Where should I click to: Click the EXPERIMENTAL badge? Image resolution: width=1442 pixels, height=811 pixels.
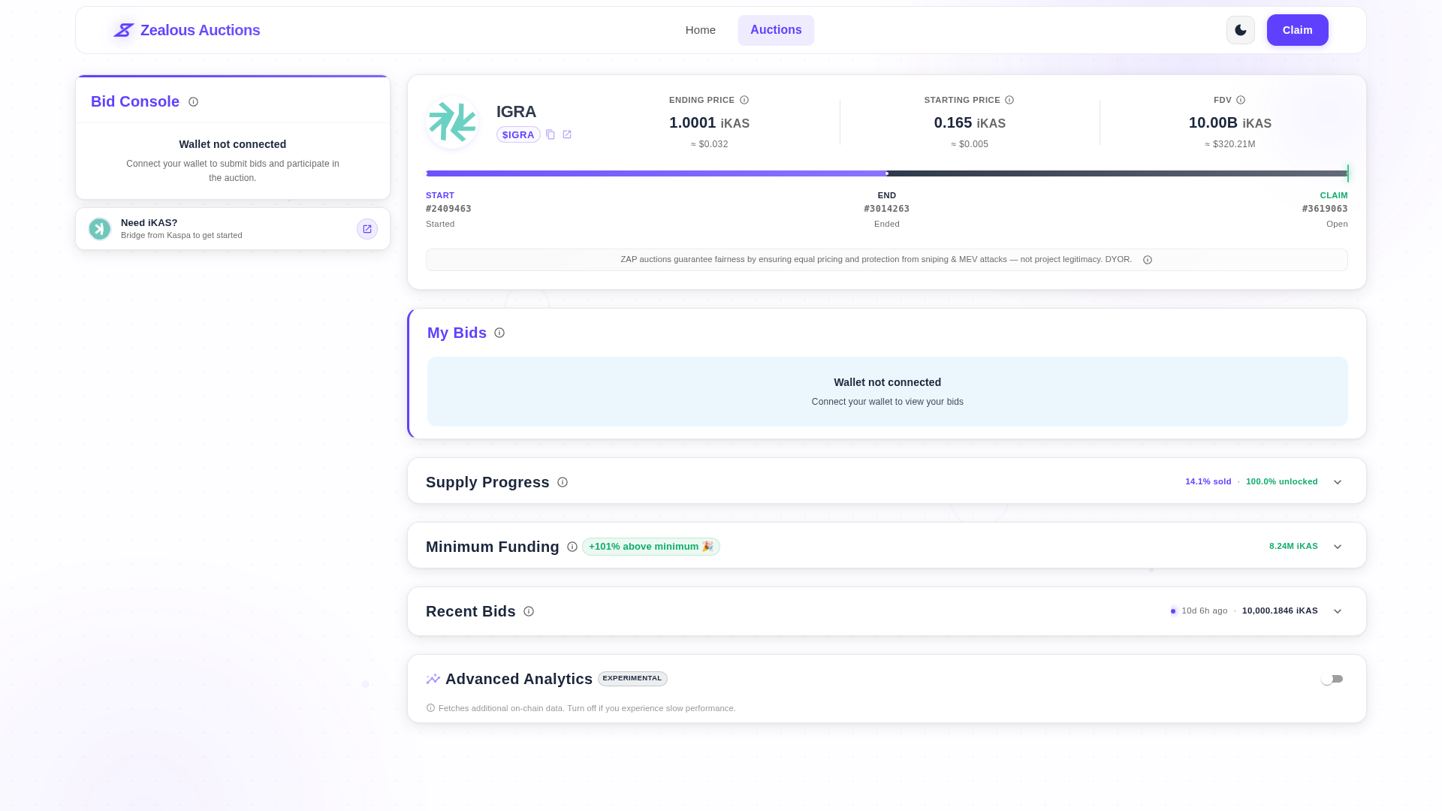(632, 679)
